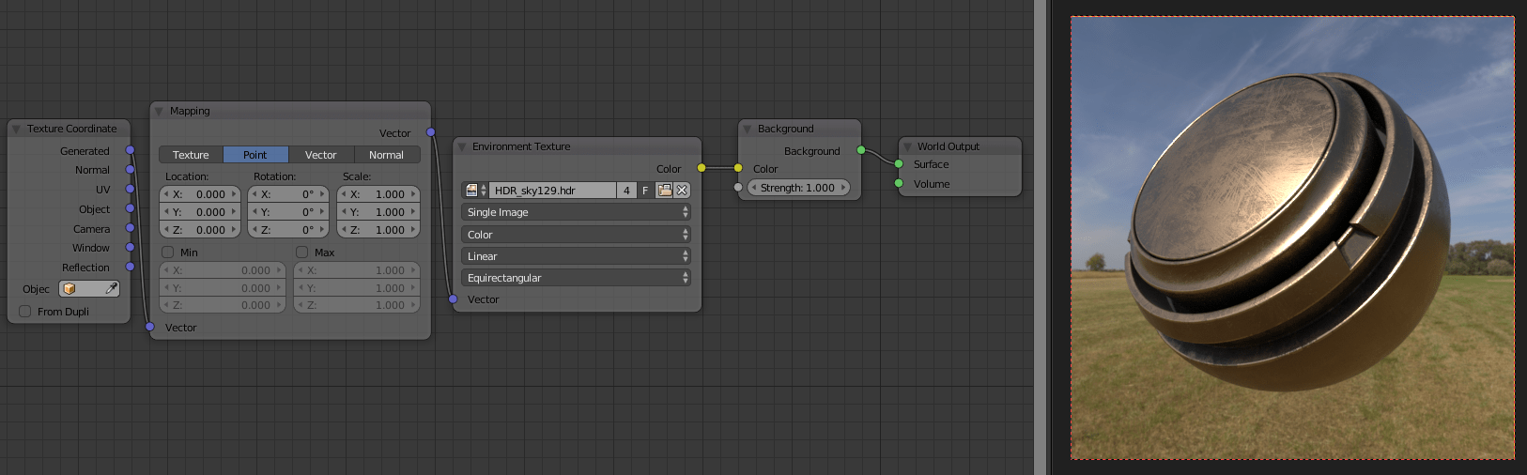Click the Environment Texture Vector input socket
Viewport: 1527px width, 475px height.
[x=453, y=299]
